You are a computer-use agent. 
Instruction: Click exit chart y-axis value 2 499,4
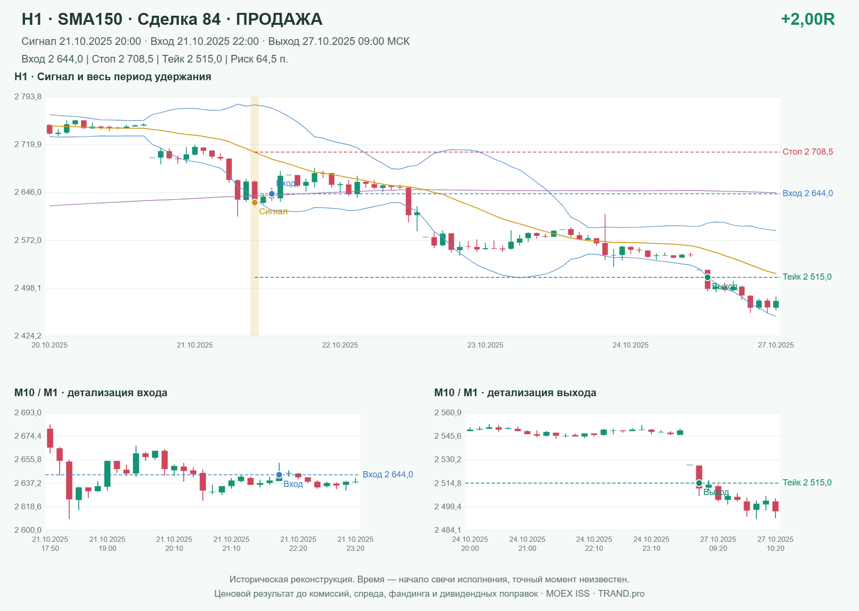[448, 507]
